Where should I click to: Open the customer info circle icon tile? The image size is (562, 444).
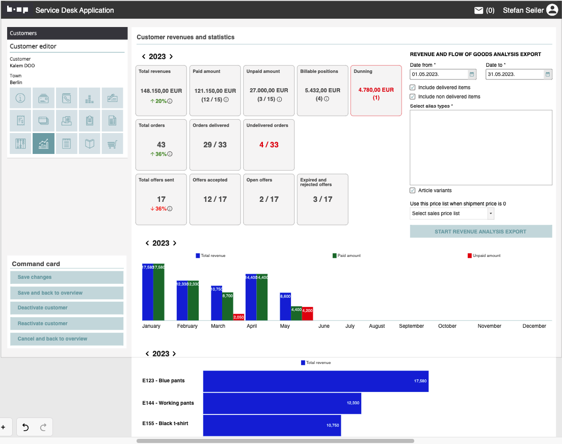pyautogui.click(x=20, y=98)
